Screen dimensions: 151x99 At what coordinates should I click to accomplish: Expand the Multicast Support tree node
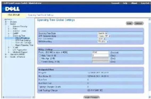click(9, 52)
